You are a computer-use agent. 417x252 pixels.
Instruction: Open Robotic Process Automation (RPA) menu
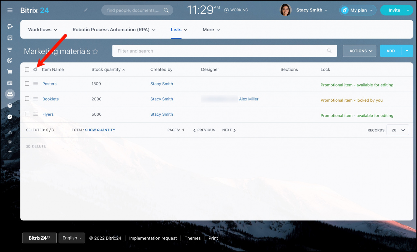point(114,30)
